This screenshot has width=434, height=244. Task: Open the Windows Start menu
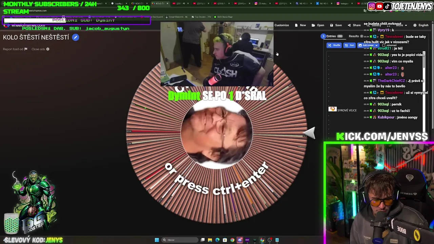157,240
